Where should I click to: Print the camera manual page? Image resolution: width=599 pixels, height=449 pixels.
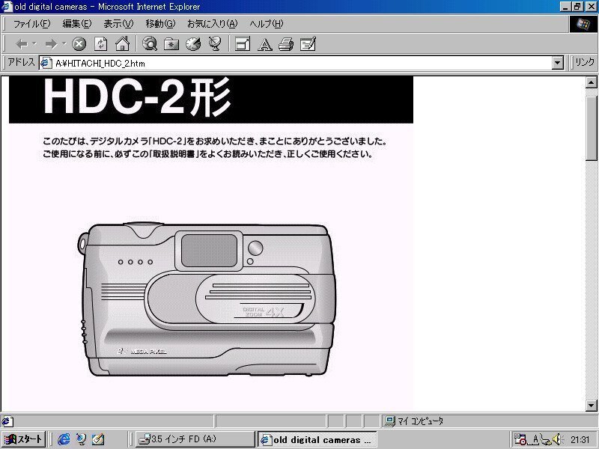pyautogui.click(x=285, y=43)
